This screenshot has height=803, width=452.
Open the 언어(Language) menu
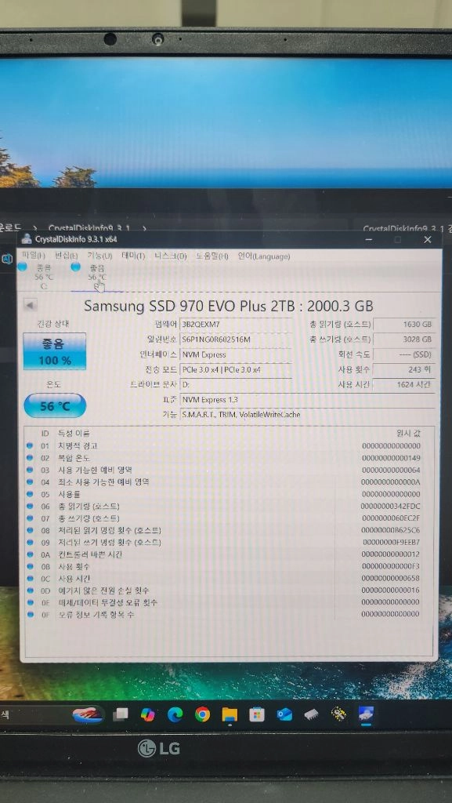click(264, 256)
